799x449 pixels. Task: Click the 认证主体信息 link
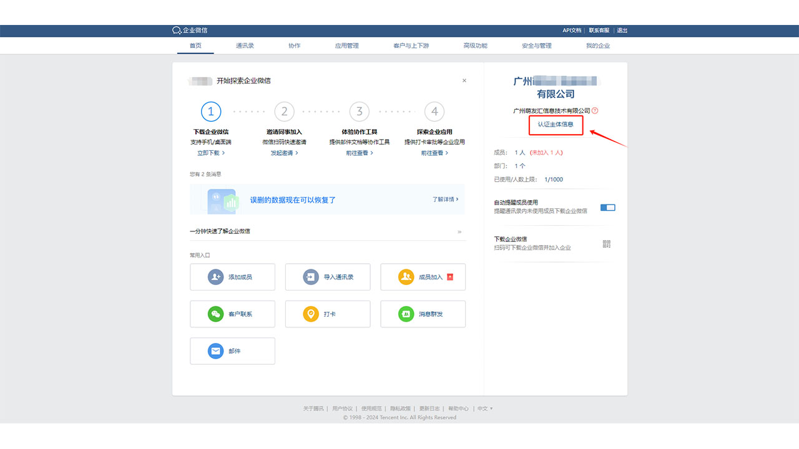[x=556, y=124]
